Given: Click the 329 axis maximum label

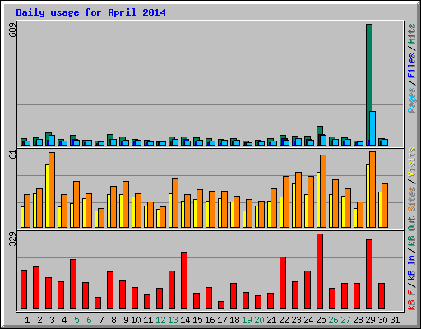Looking at the screenshot, I should [12, 239].
